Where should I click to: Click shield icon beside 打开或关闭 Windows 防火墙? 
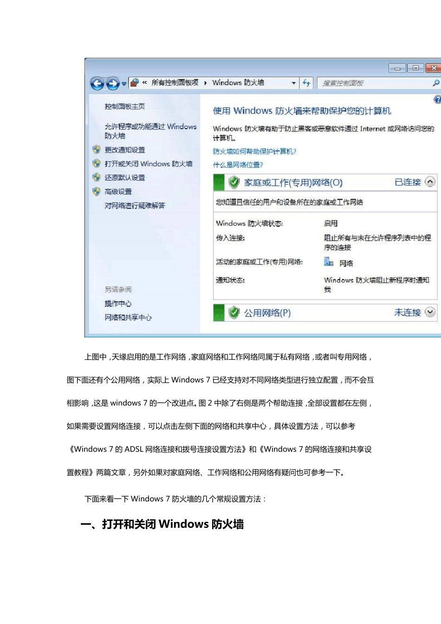(x=96, y=163)
